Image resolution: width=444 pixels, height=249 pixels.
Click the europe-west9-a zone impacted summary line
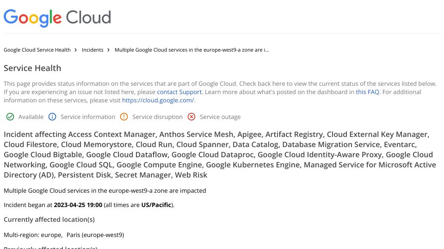[x=105, y=191]
